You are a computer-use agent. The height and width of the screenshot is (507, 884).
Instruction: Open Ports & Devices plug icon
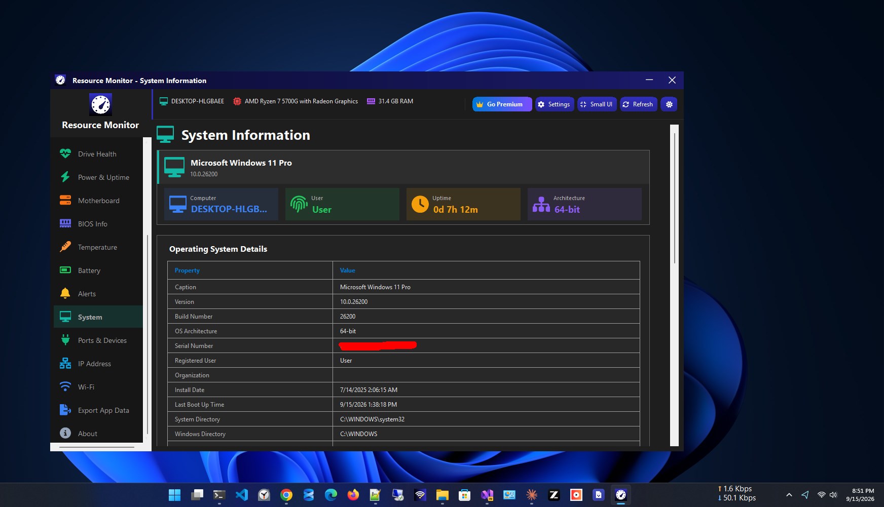point(65,340)
